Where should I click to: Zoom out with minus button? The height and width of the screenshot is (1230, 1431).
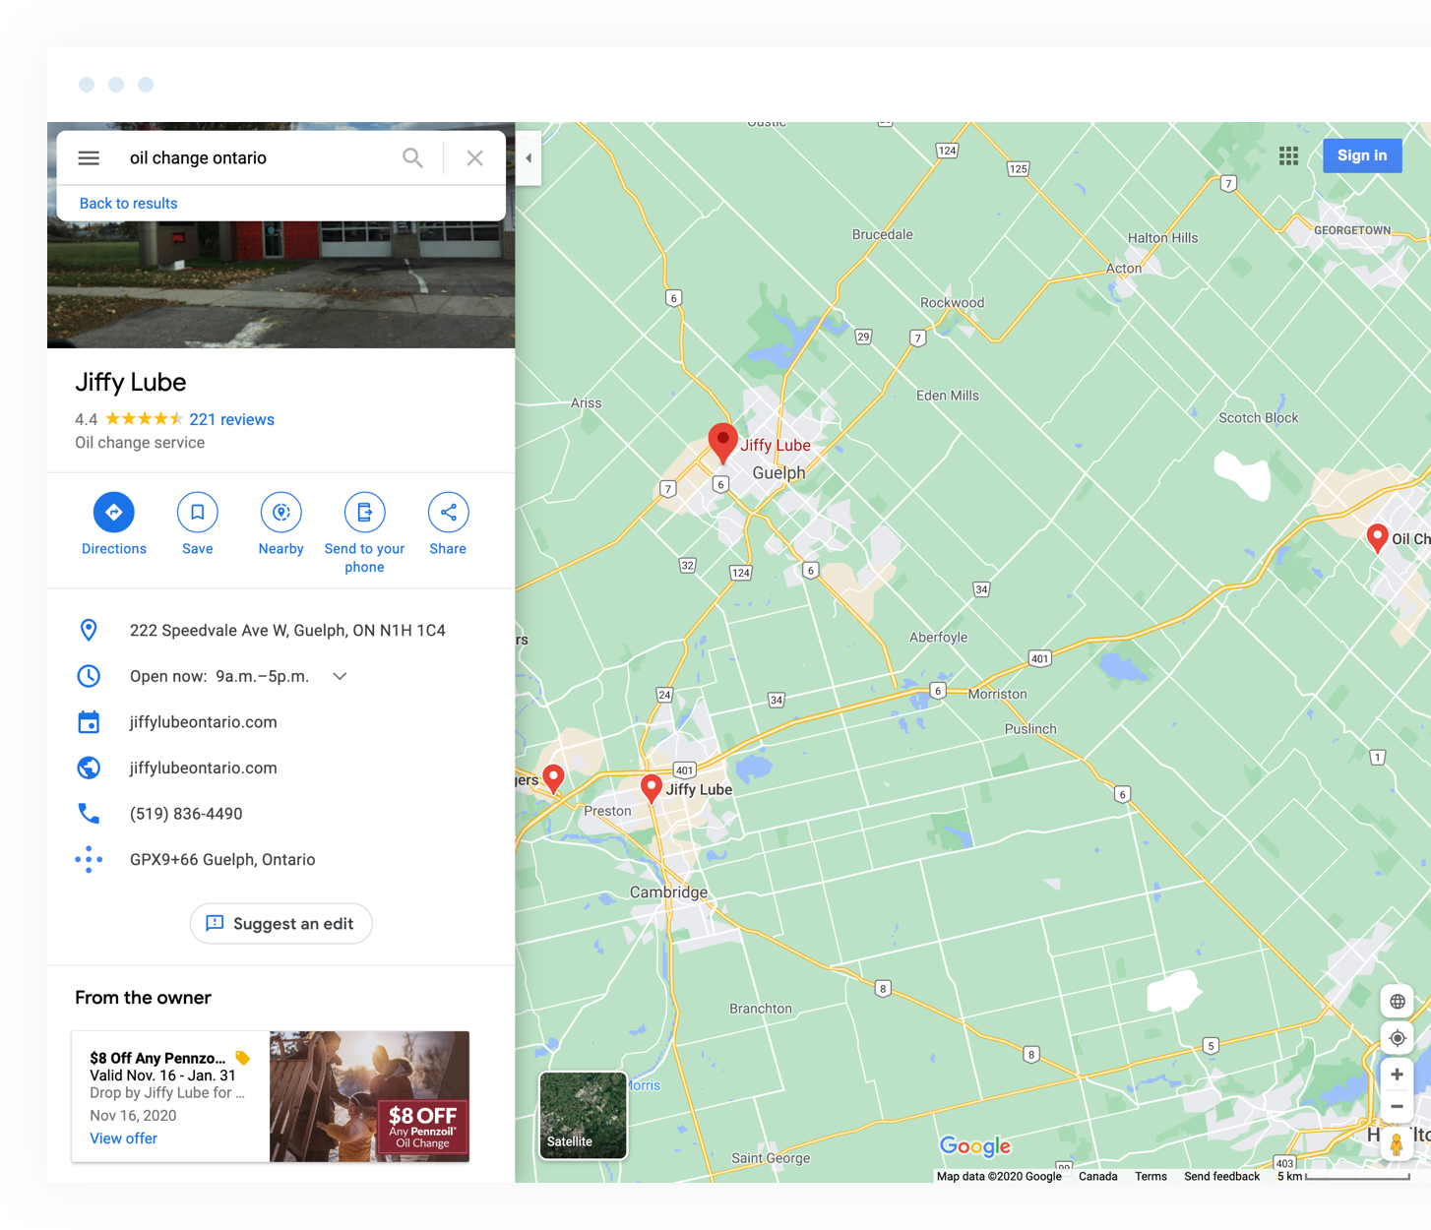(1397, 1107)
